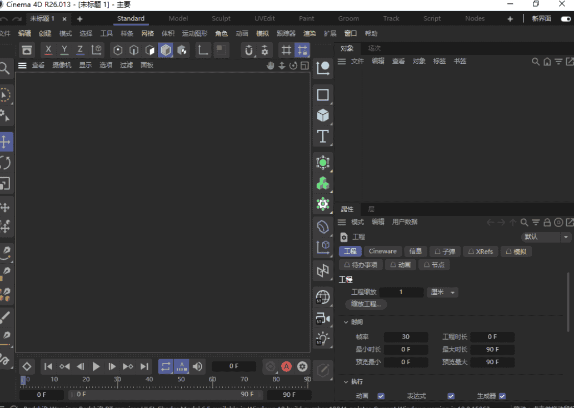Toggle the 新界面 switch
Screen dimensions: 574x408
[x=566, y=19]
